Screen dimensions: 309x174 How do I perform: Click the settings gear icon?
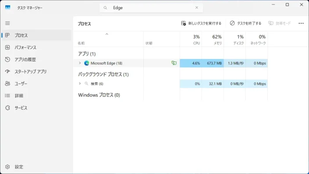pos(7,167)
